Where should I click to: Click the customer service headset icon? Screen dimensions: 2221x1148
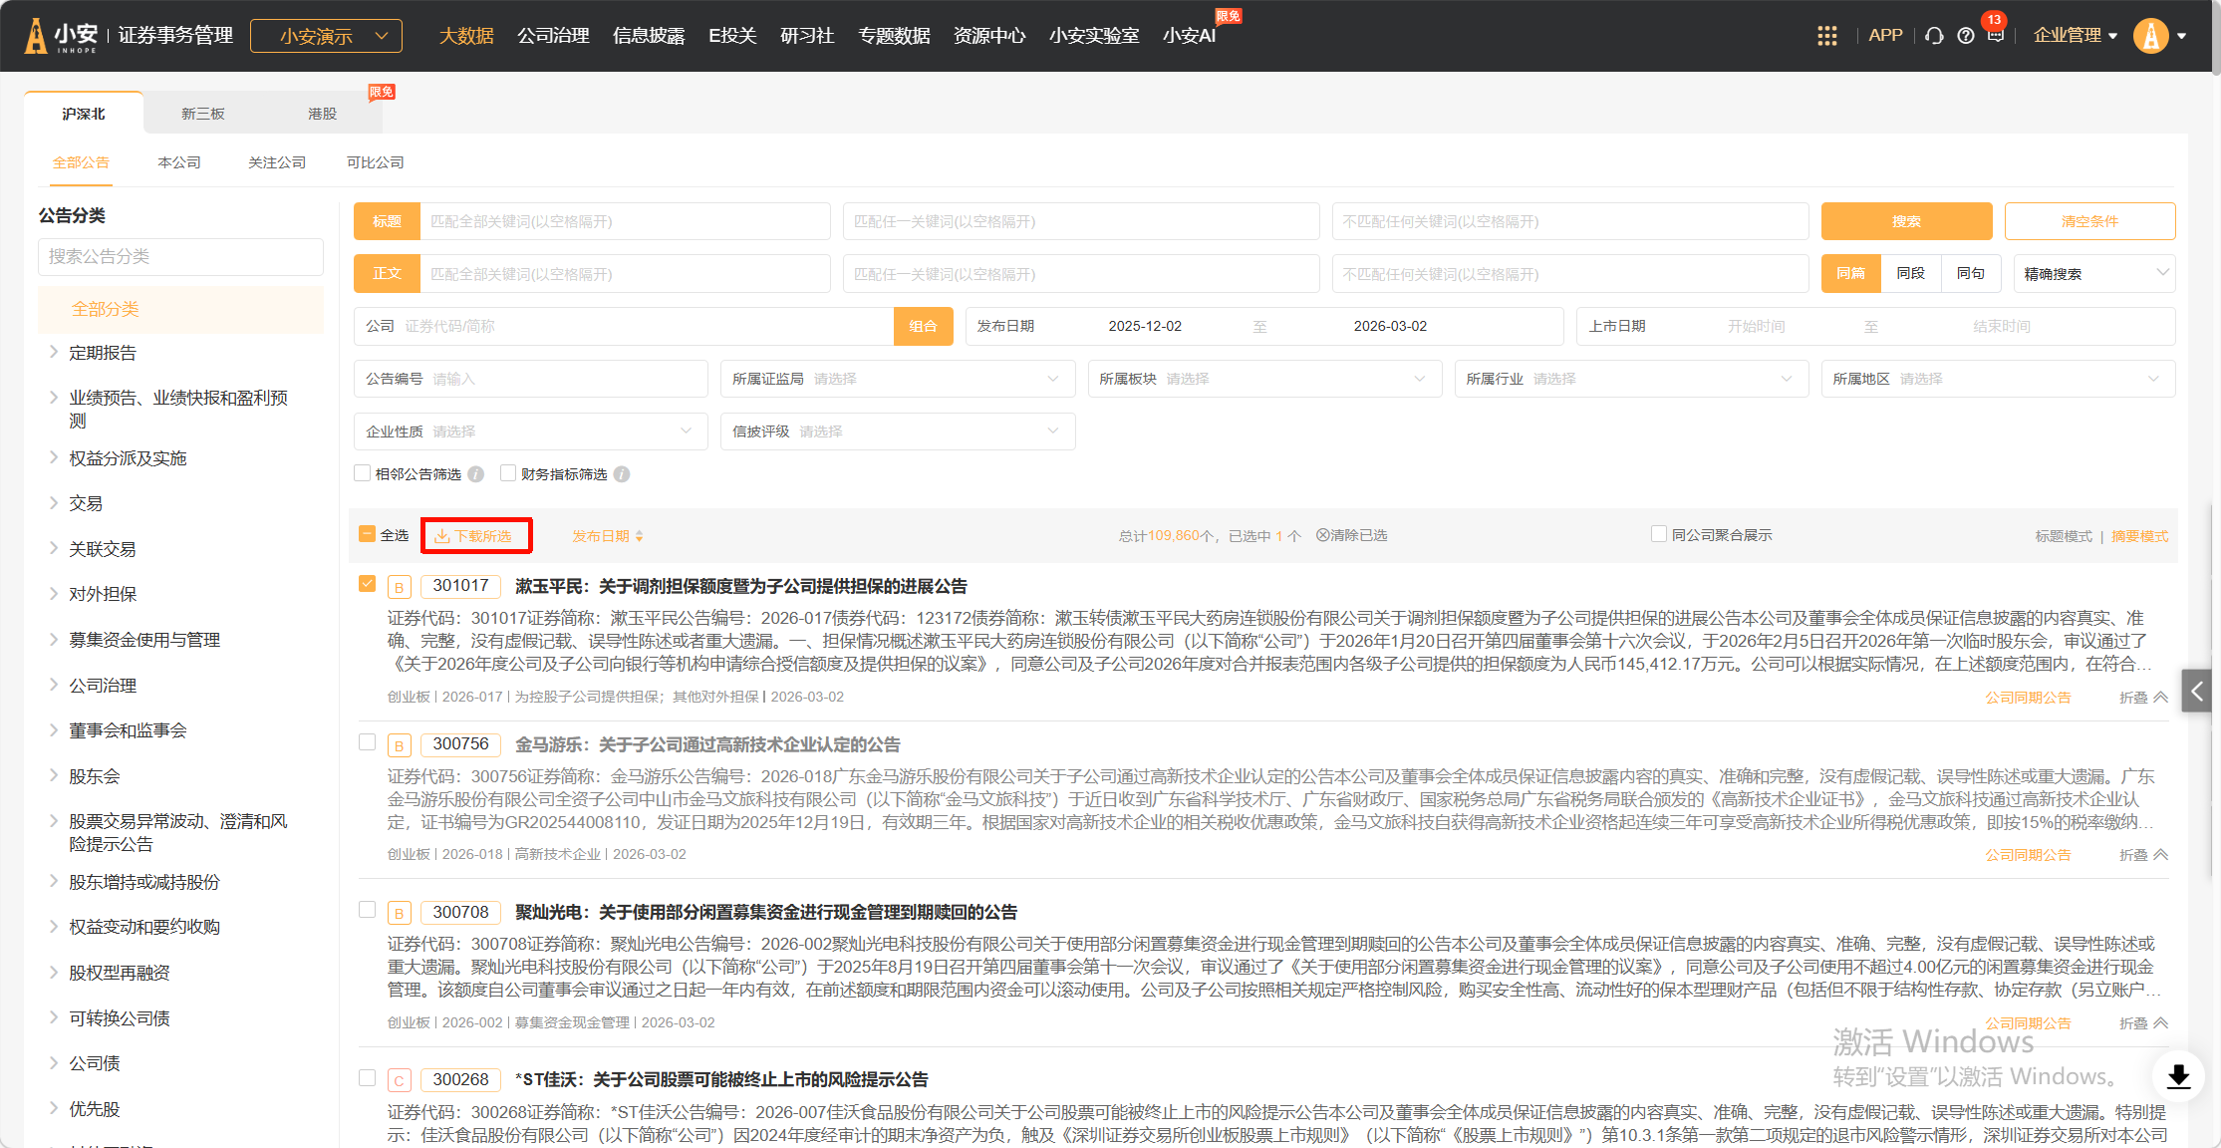[1934, 36]
